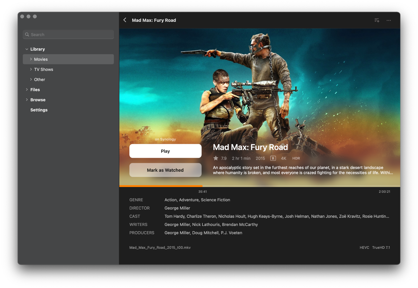The height and width of the screenshot is (288, 418).
Task: Expand the Movies tree chevron
Action: [31, 59]
